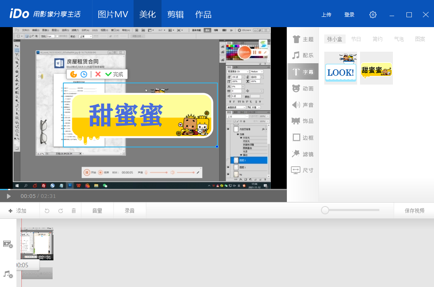Screen dimensions: 434x287
Task: Click the 录音 record audio button
Action: [129, 211]
